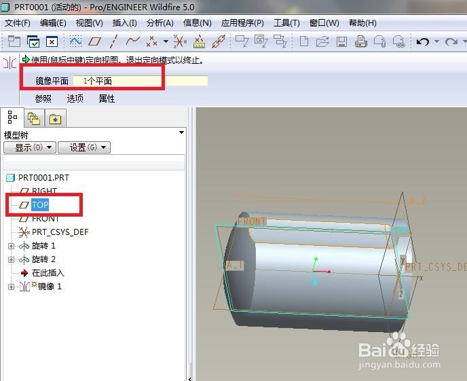The image size is (467, 381).
Task: Switch to the model tree tab
Action: click(12, 117)
